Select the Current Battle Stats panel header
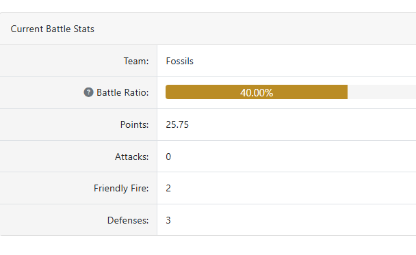416x255 pixels. [x=208, y=29]
